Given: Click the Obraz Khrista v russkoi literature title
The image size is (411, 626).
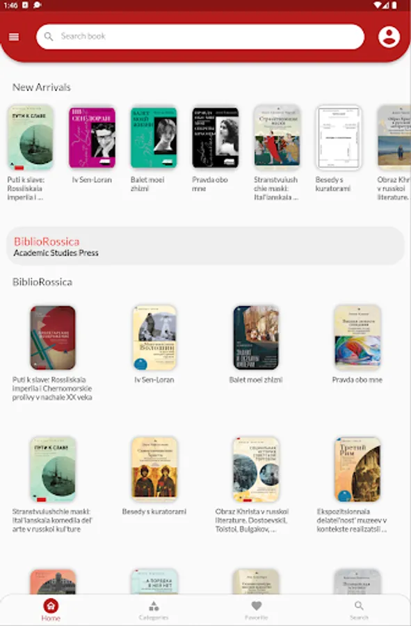Looking at the screenshot, I should [x=252, y=520].
